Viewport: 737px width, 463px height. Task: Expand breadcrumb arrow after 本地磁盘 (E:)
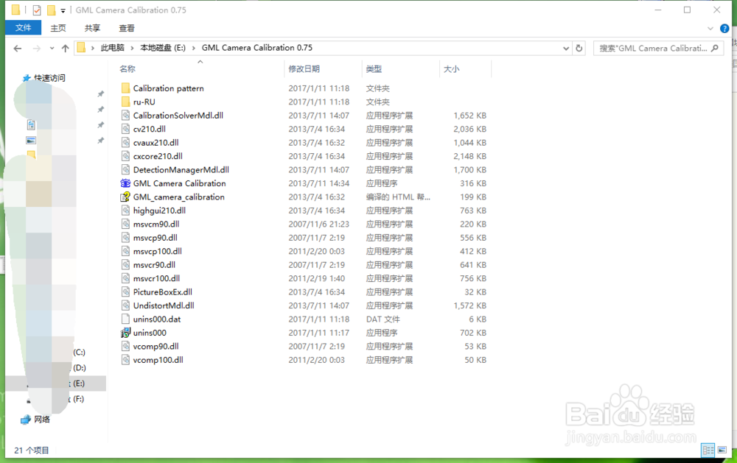(193, 48)
